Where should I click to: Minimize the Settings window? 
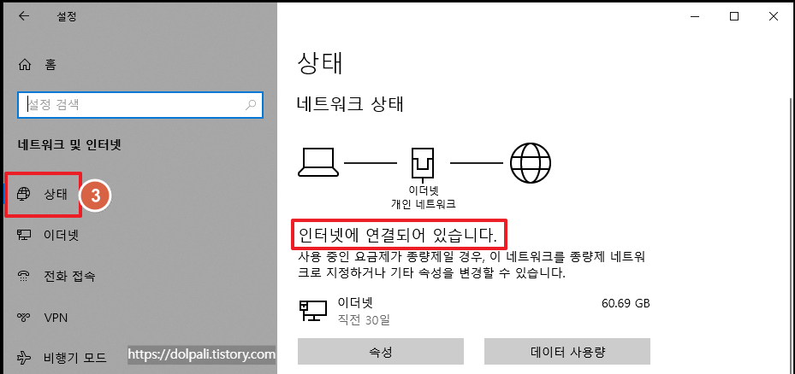(694, 16)
